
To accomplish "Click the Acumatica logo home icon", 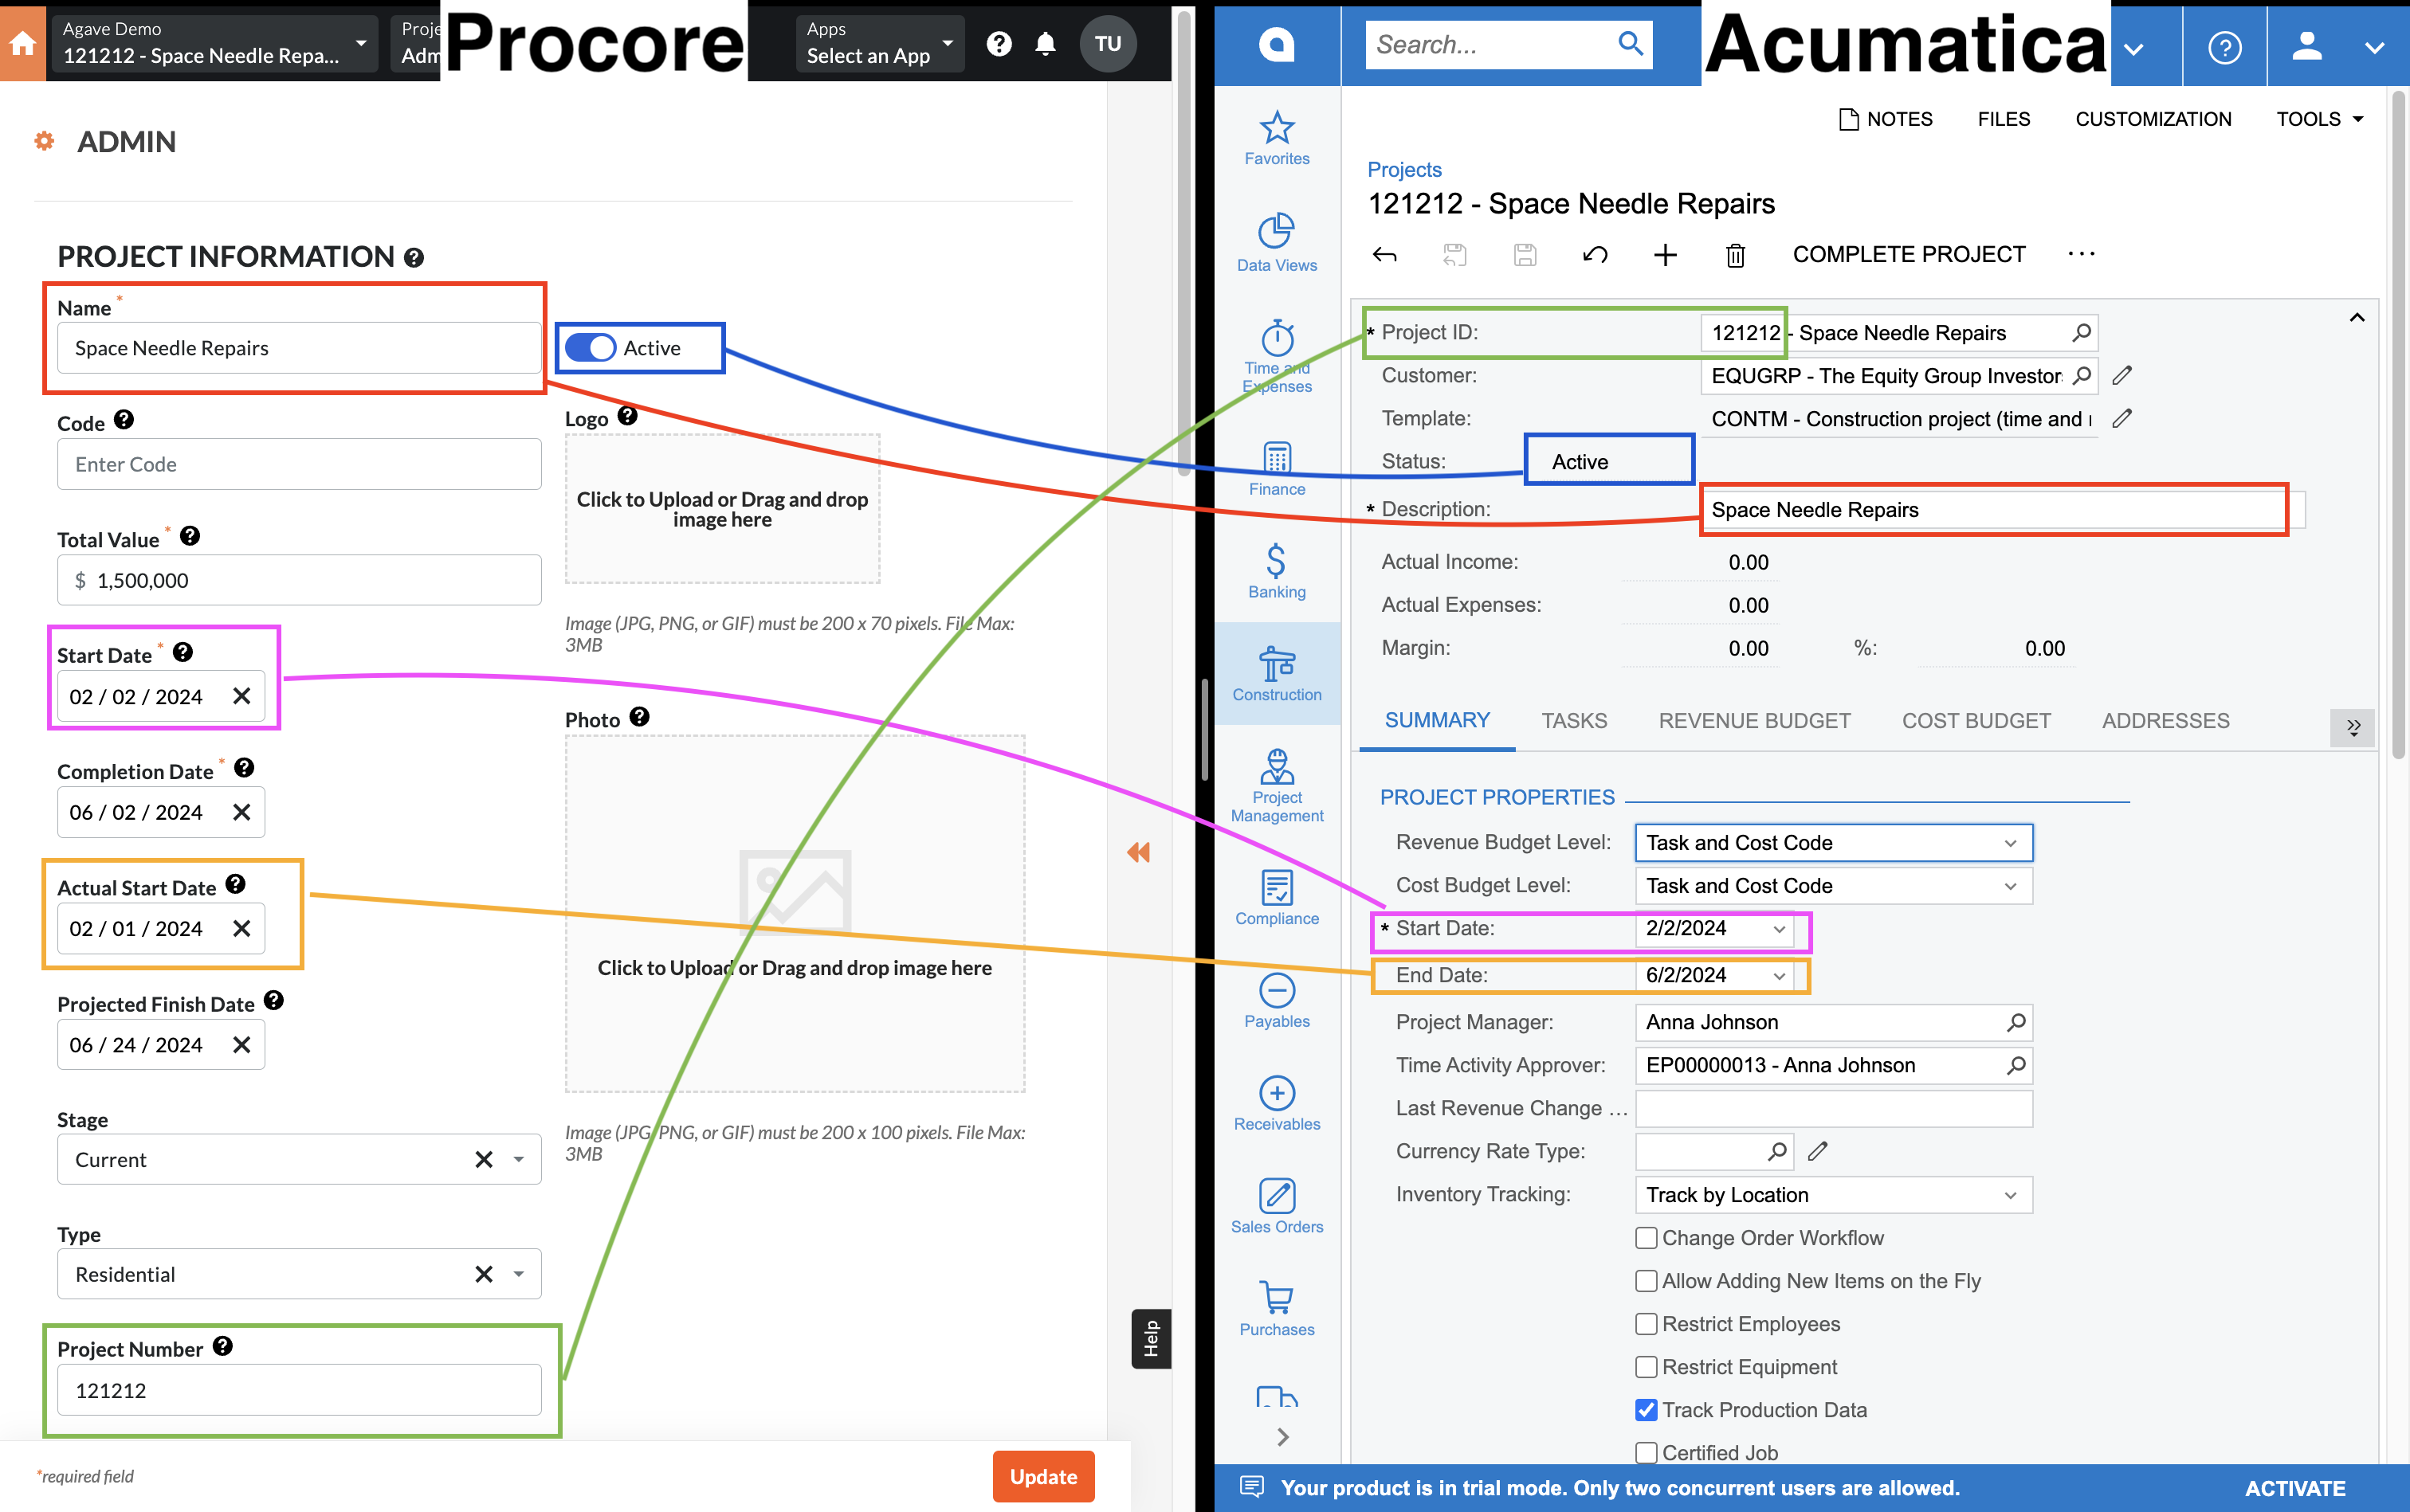I will tap(1277, 45).
